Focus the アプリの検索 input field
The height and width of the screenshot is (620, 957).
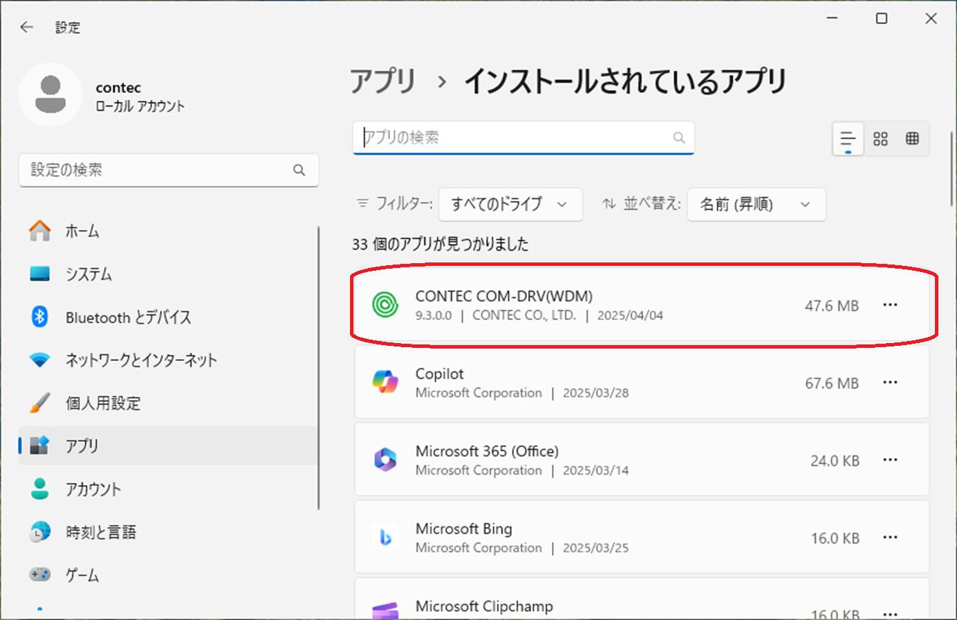coord(524,138)
